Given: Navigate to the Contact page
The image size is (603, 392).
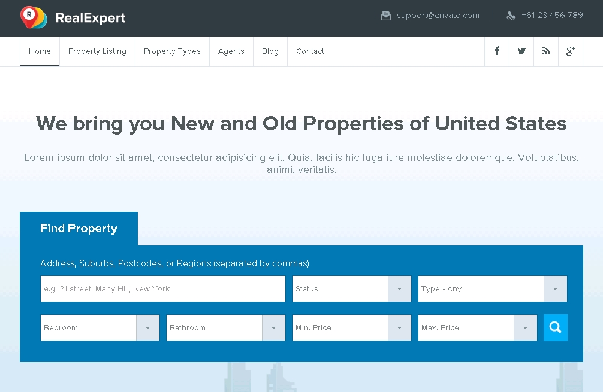Looking at the screenshot, I should [310, 51].
